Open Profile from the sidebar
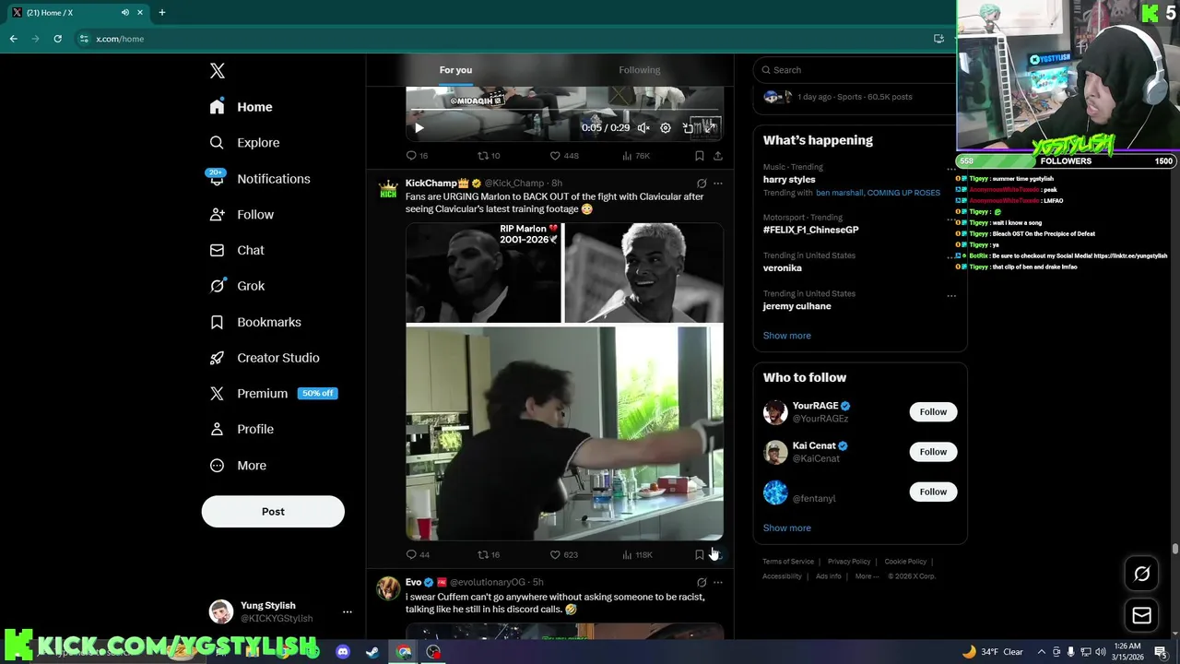Screen dimensions: 1180x664 [242, 430]
